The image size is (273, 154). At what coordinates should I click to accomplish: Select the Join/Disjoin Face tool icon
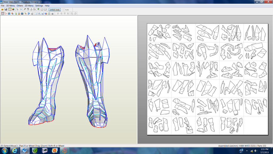tap(9, 13)
